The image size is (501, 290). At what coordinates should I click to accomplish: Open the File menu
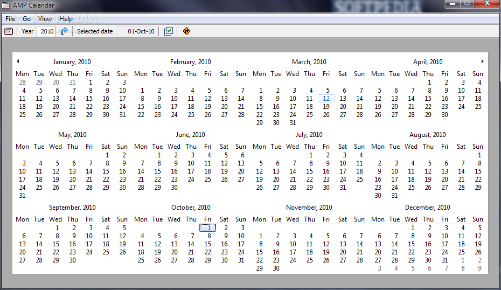10,19
